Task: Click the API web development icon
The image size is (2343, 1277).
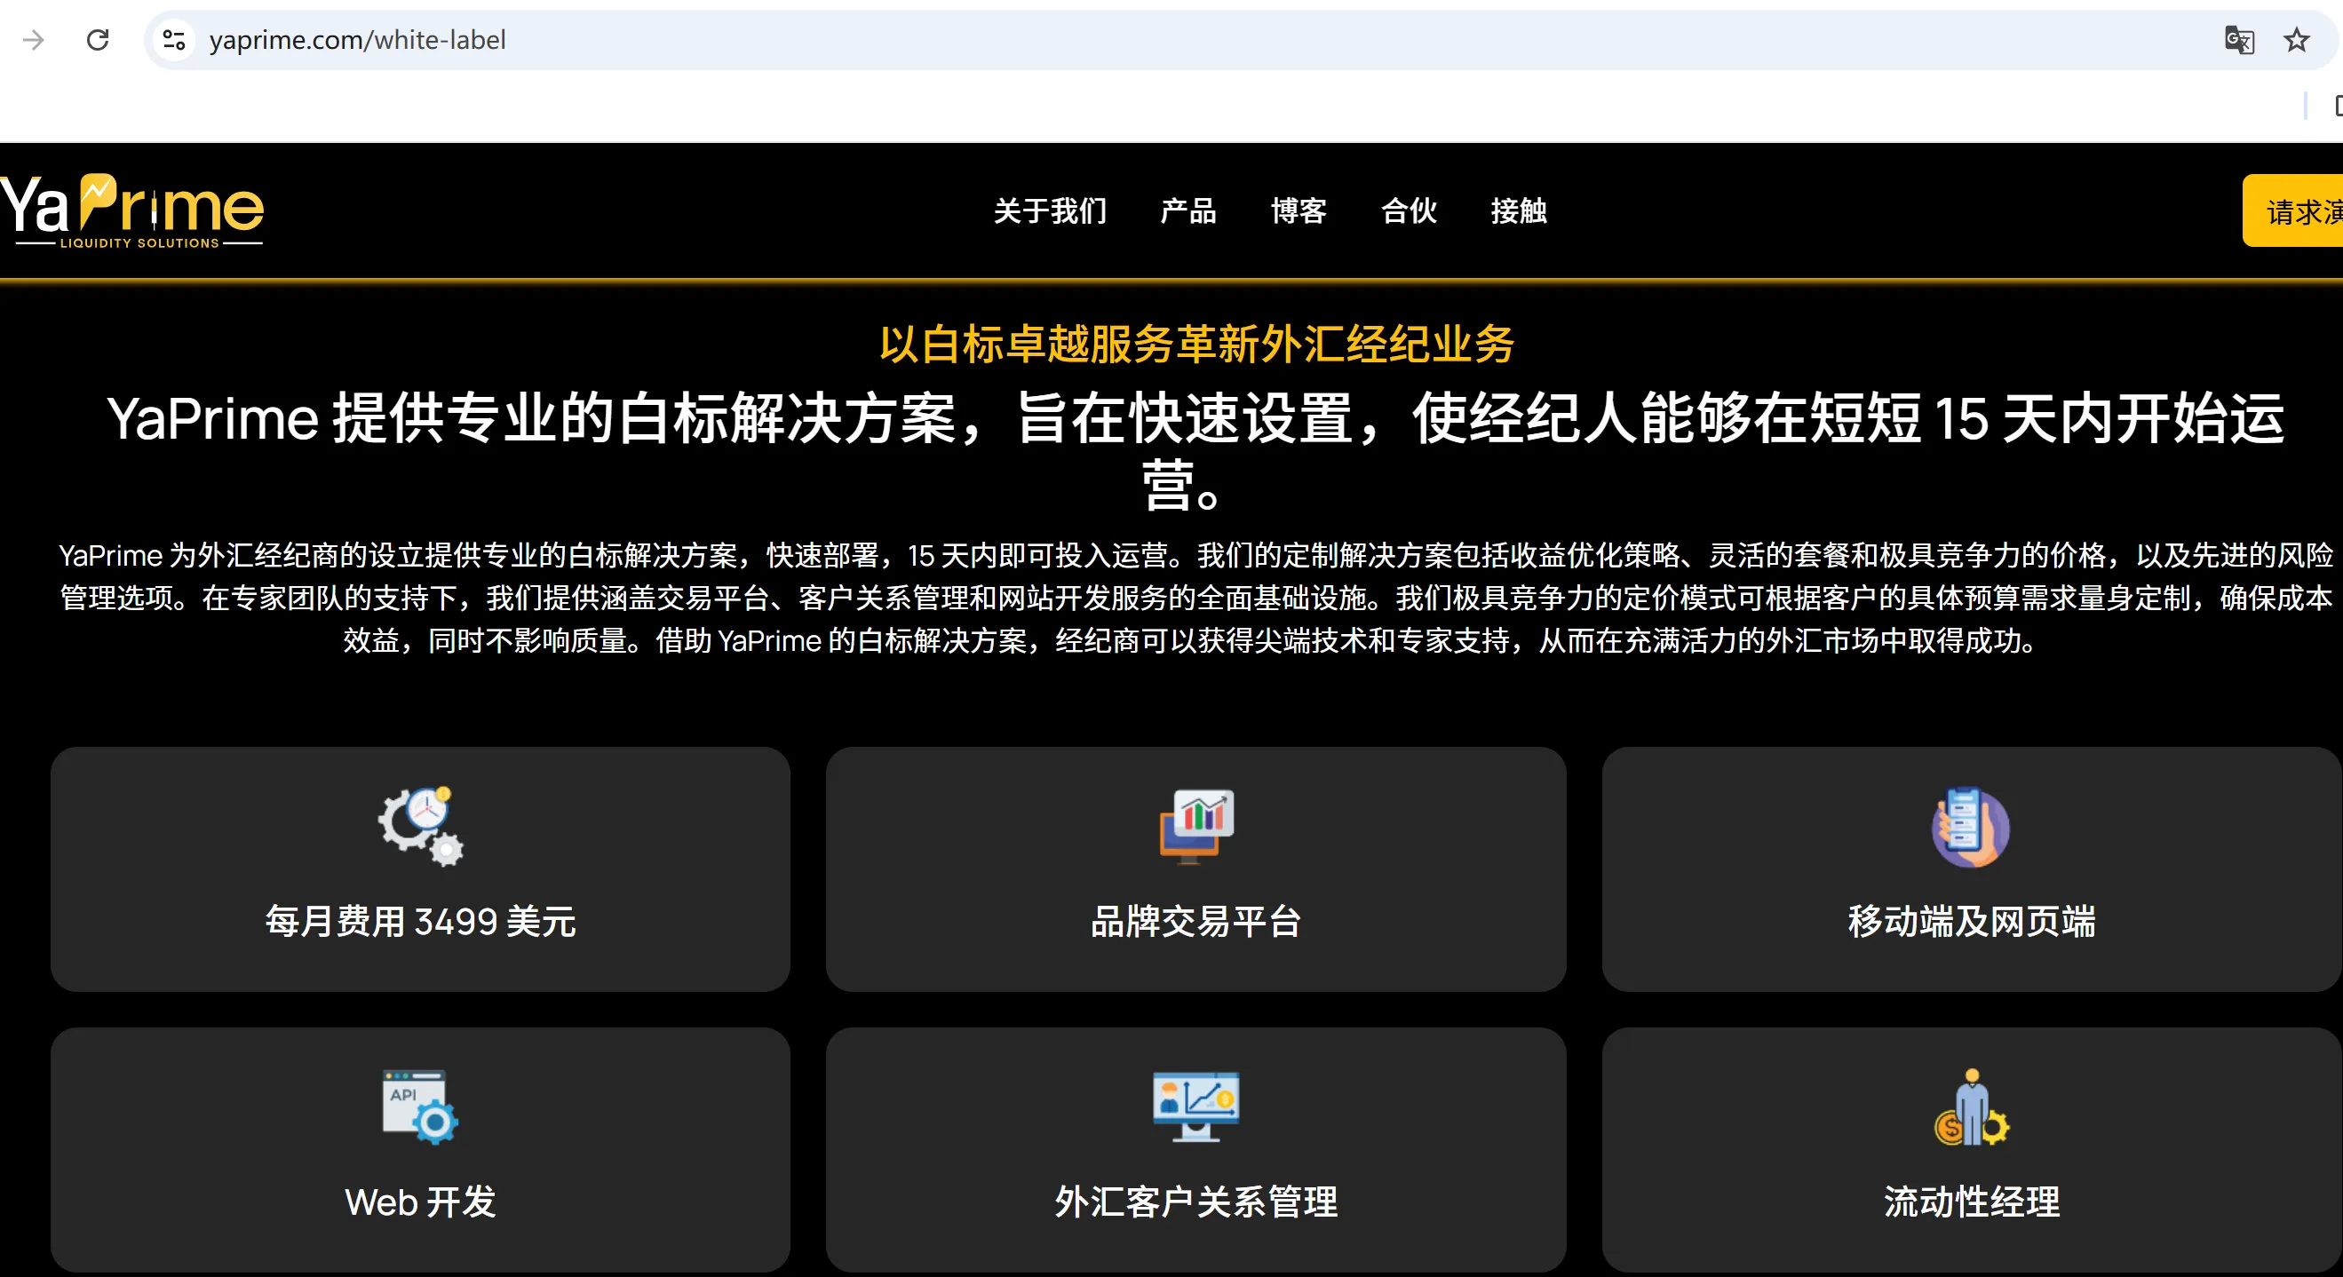Action: click(x=420, y=1106)
